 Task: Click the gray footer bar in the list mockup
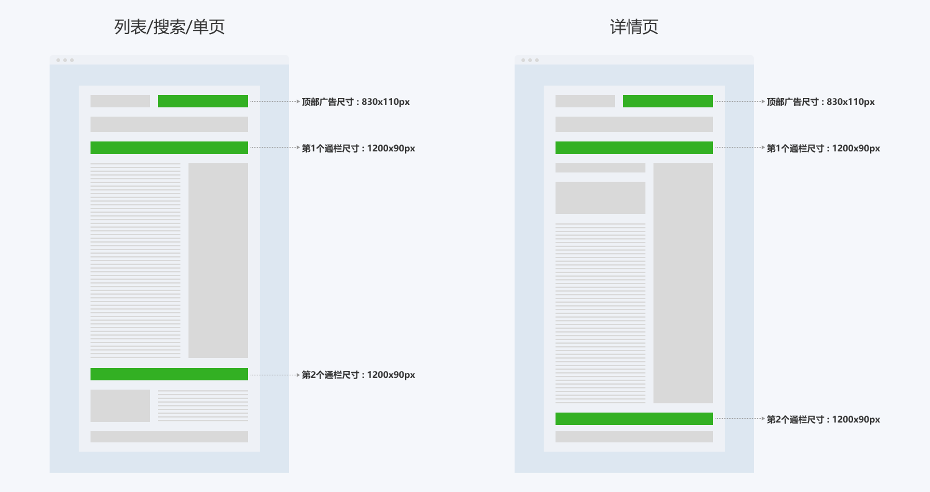point(169,437)
